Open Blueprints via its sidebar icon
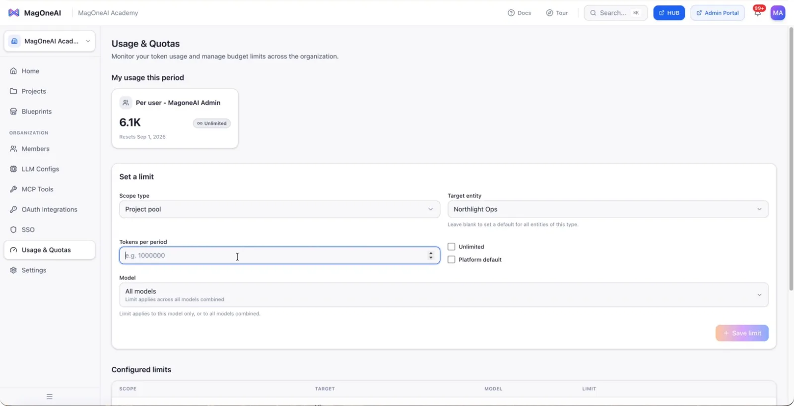The height and width of the screenshot is (406, 794). tap(13, 112)
